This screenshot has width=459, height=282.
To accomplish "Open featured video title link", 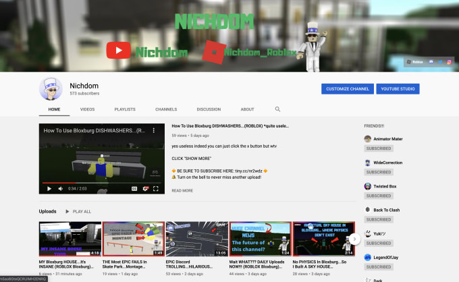I will point(230,126).
